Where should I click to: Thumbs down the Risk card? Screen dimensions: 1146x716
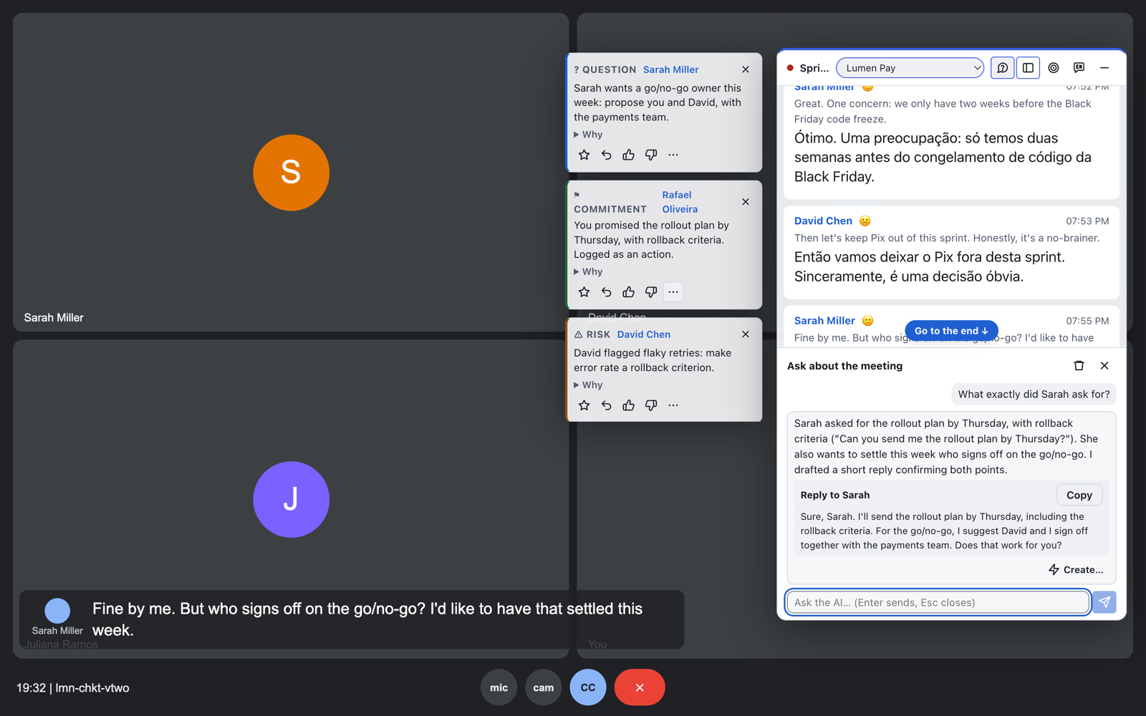pos(651,405)
